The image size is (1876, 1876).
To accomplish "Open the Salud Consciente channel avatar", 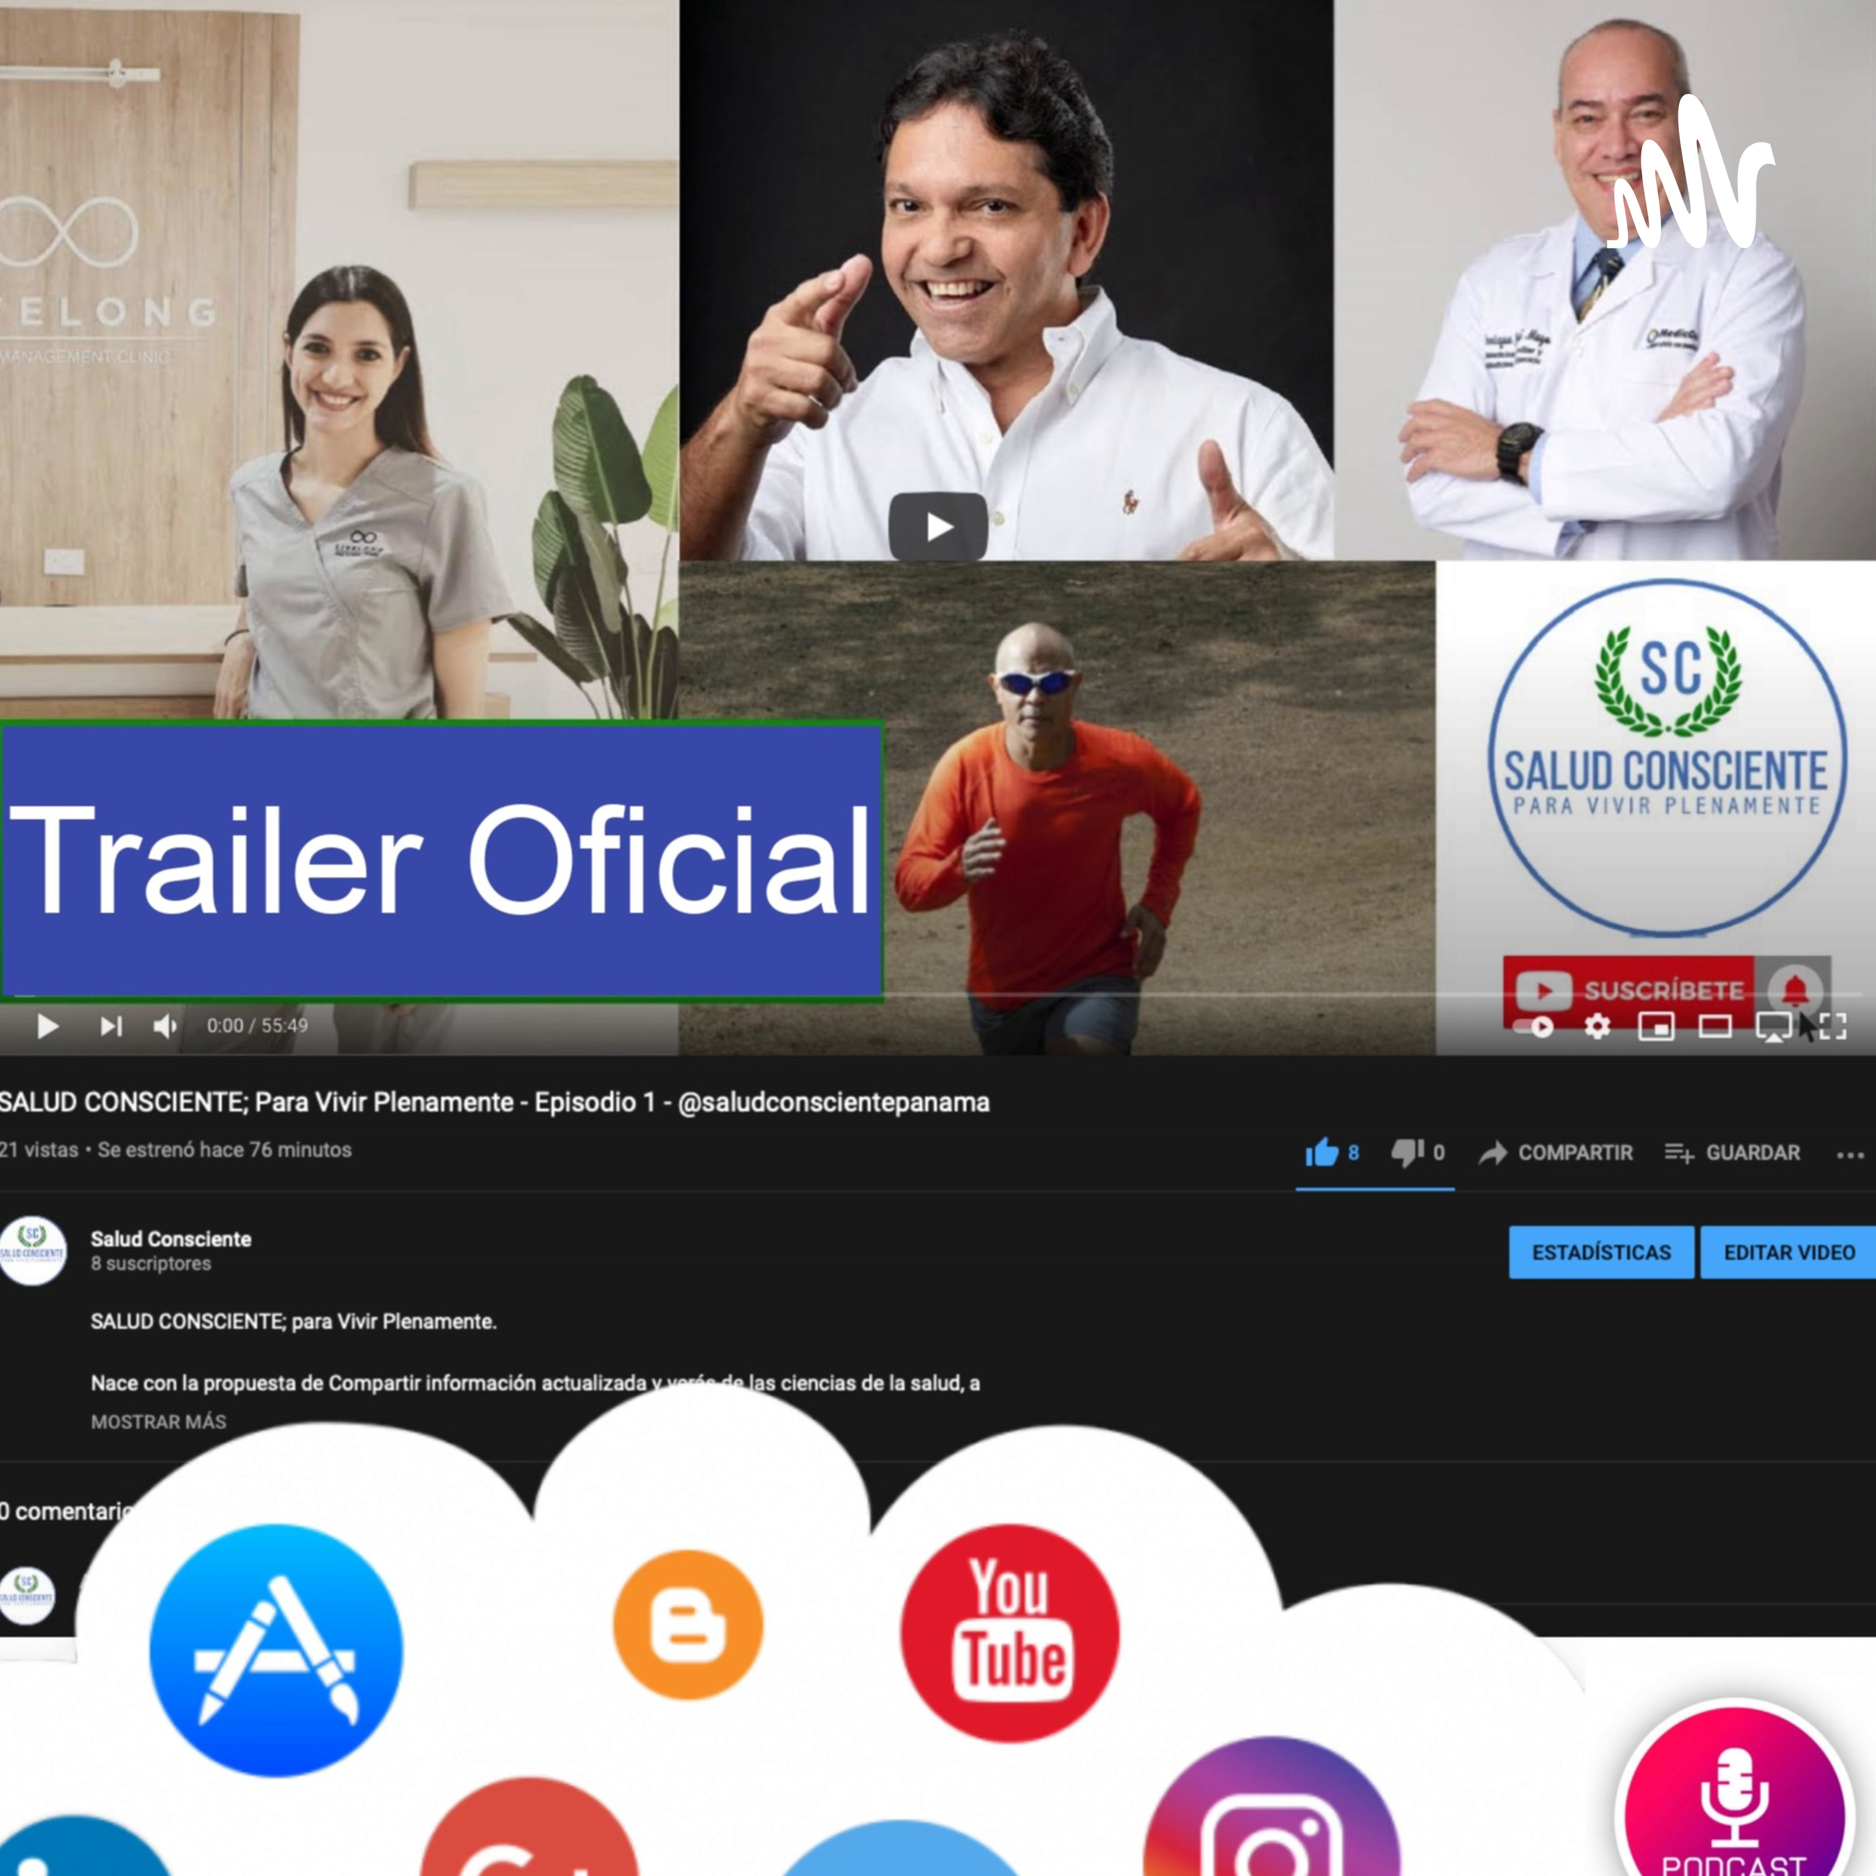I will tap(33, 1252).
